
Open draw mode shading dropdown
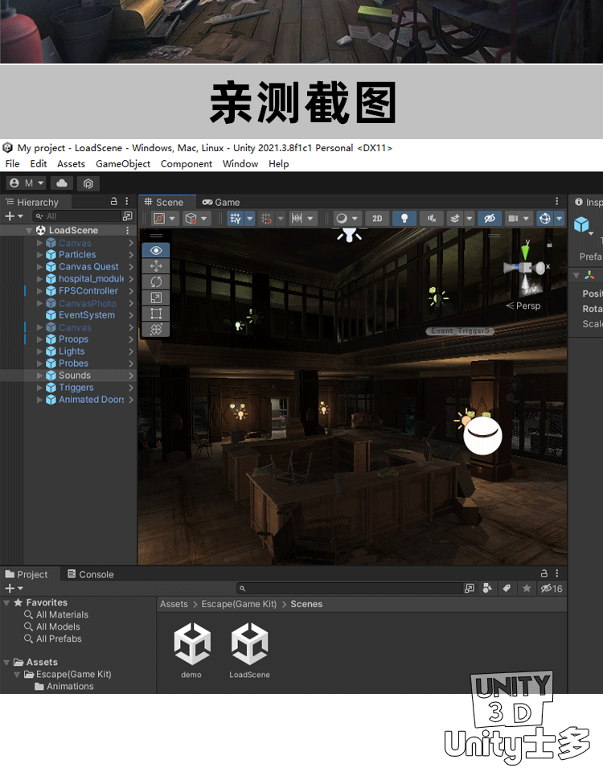point(347,218)
